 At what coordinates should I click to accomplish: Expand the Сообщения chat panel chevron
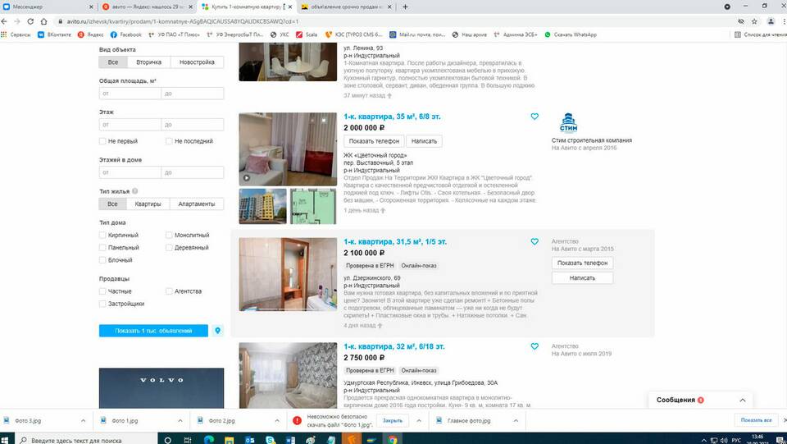pos(742,401)
